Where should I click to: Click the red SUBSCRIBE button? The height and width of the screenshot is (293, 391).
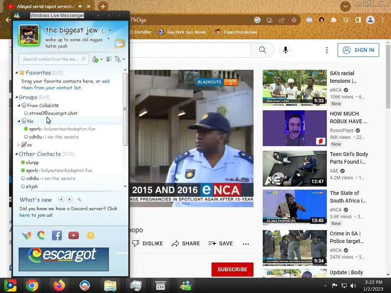(233, 269)
